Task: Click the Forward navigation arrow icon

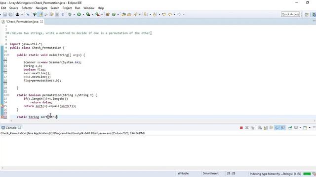Action: [179, 14]
